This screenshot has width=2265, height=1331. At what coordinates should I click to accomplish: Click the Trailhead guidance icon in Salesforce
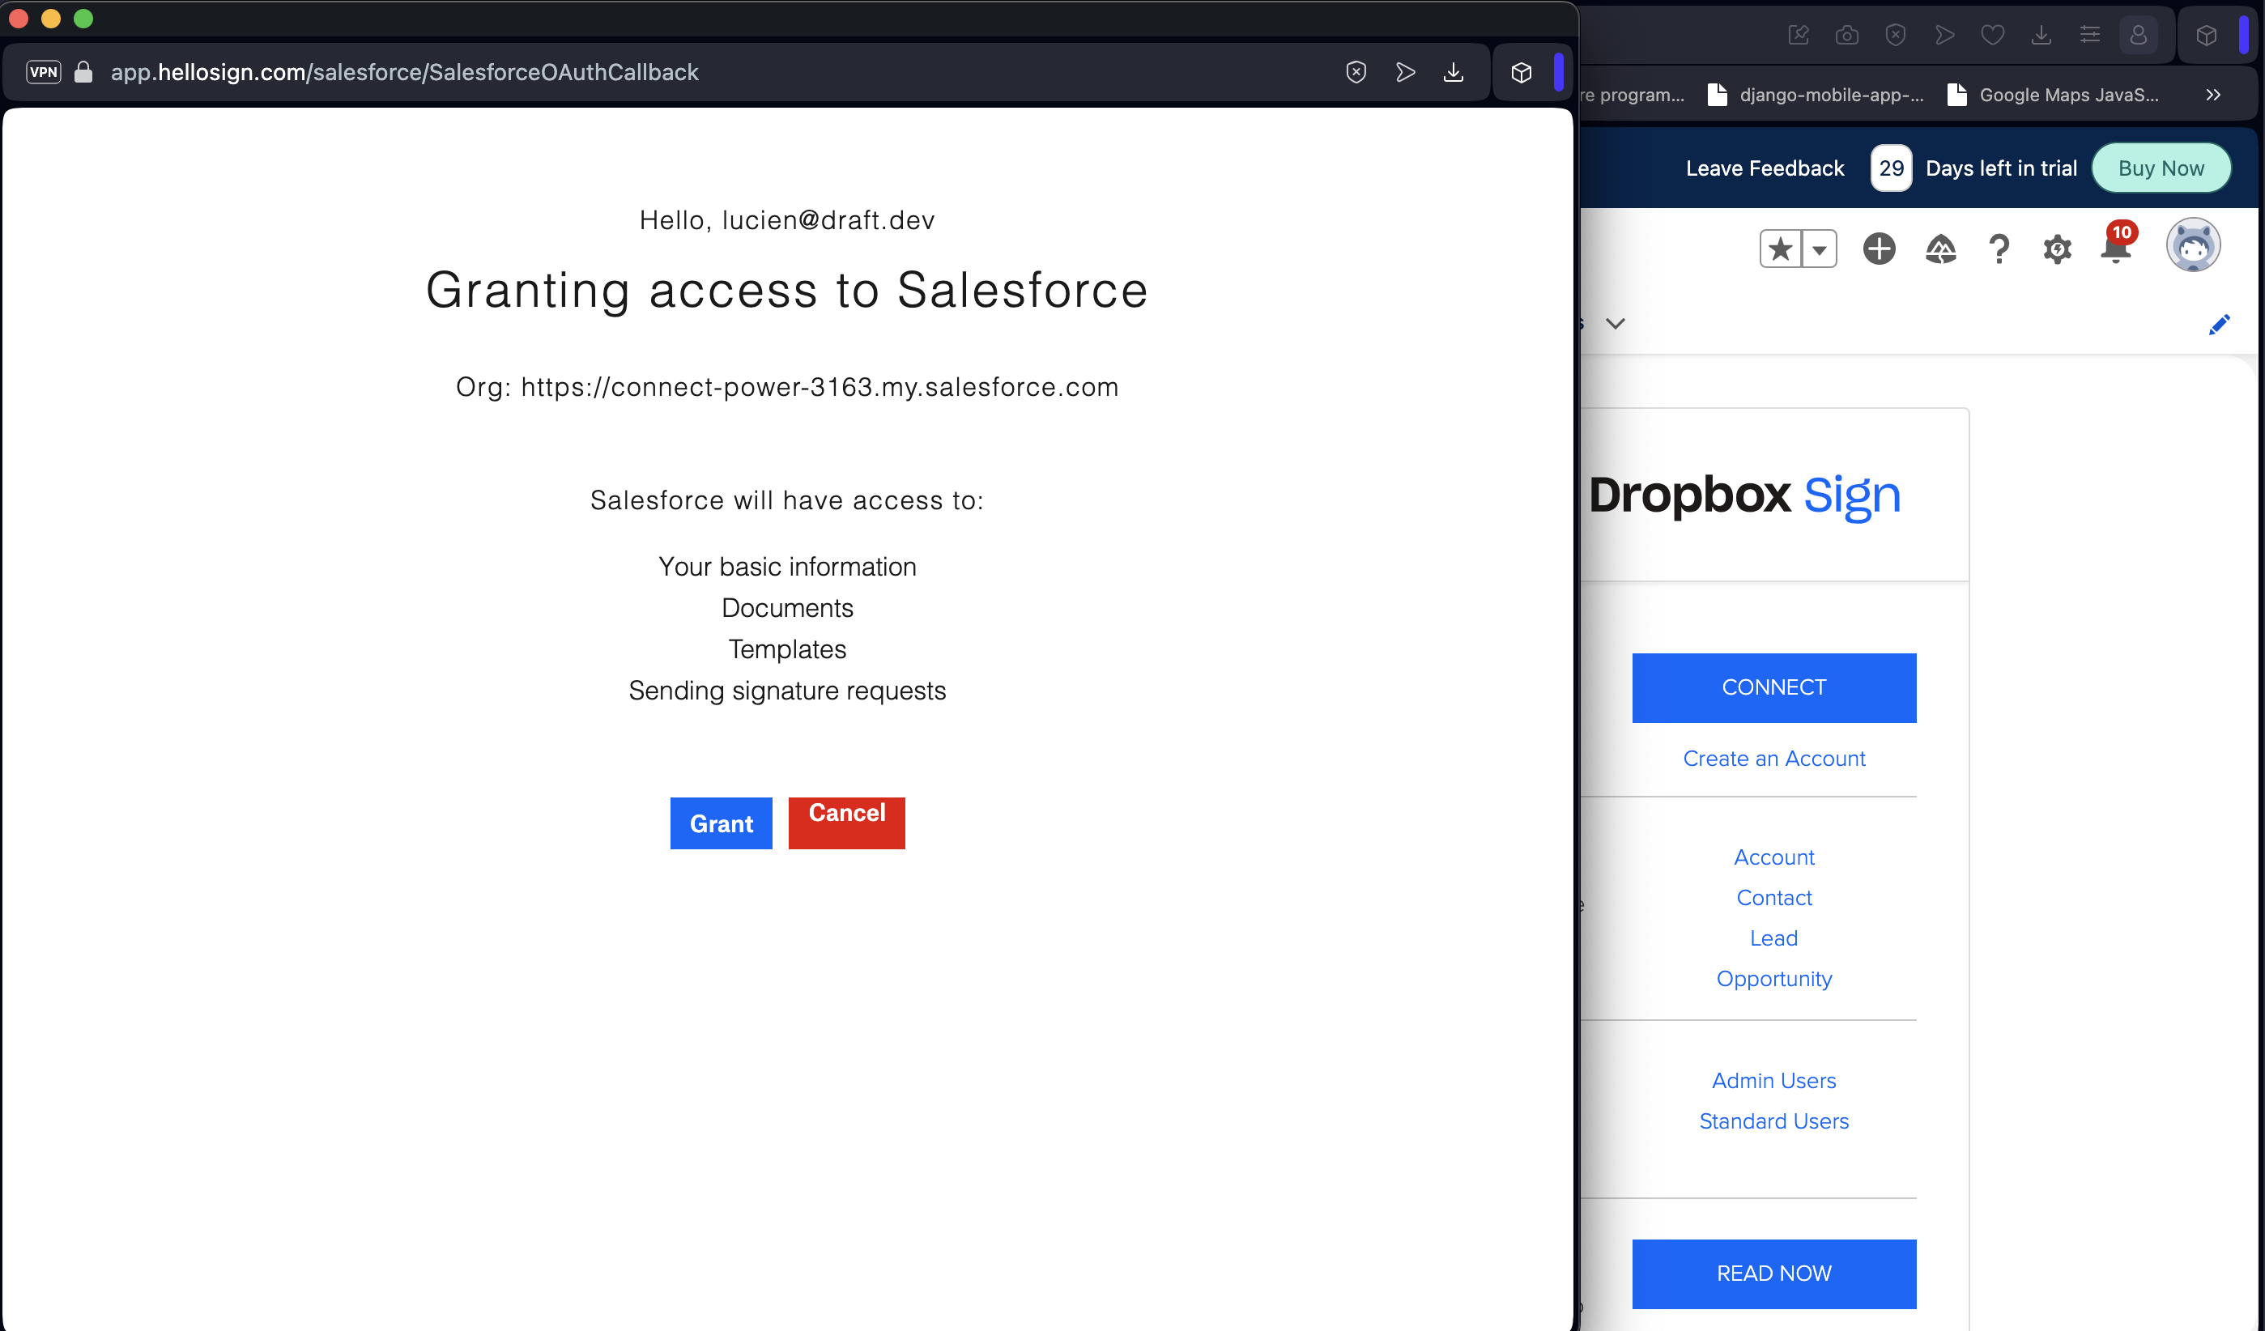coord(1940,249)
